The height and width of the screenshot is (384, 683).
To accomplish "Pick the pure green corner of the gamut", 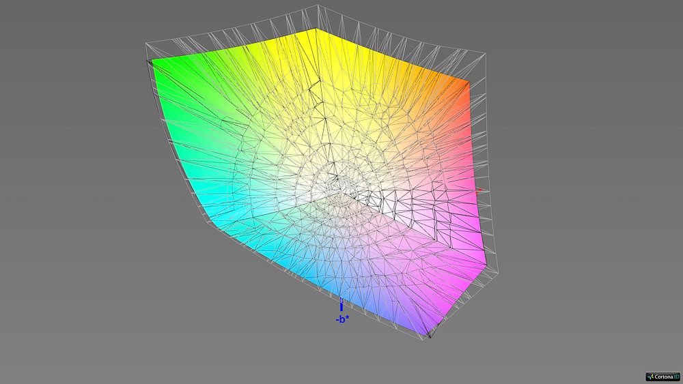I will (154, 63).
